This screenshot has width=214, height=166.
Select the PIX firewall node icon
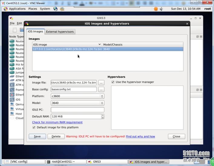coord(12,65)
